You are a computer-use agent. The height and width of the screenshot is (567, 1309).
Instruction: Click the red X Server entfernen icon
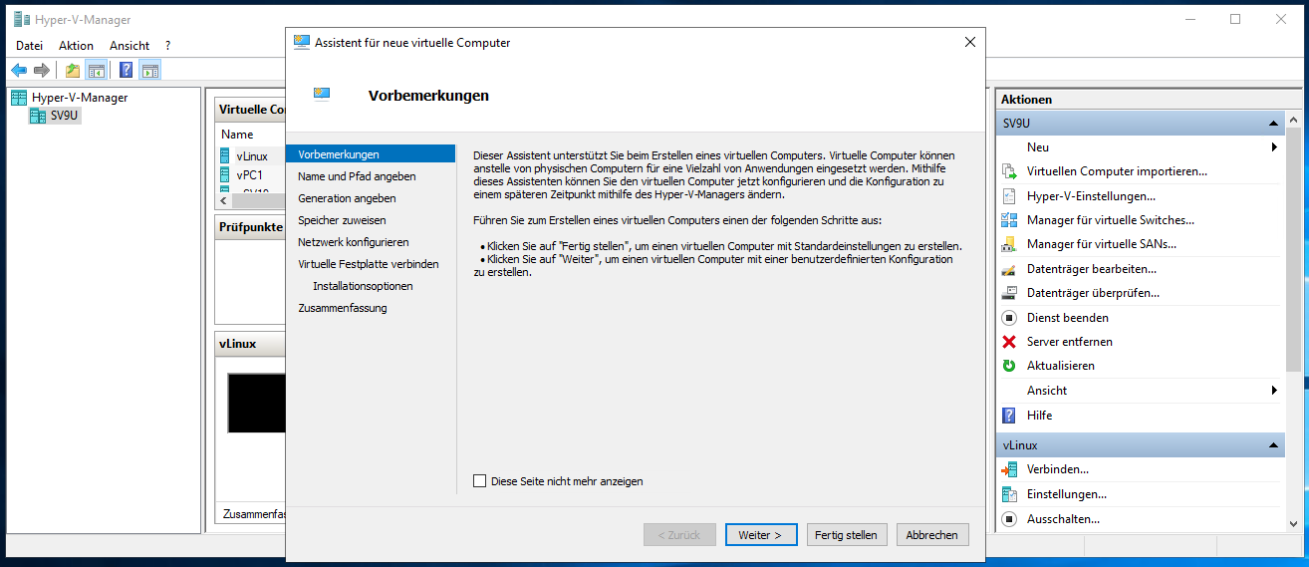tap(1009, 342)
